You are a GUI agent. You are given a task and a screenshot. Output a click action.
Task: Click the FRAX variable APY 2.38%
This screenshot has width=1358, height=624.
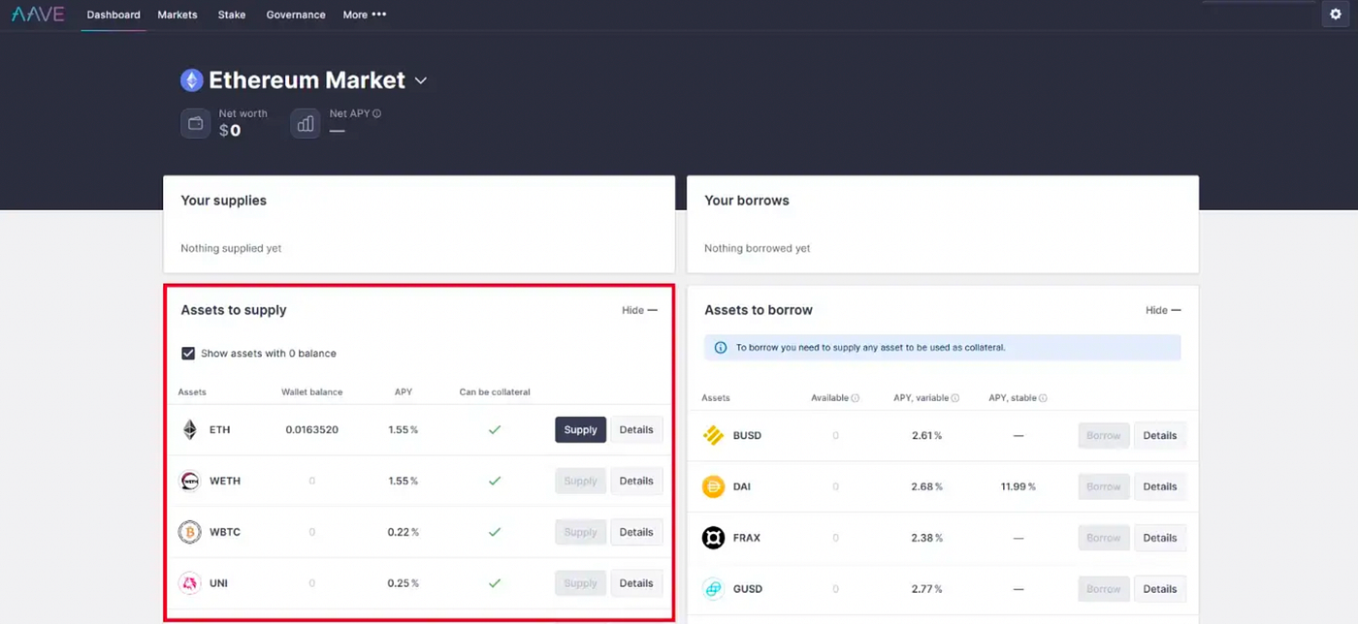[927, 538]
